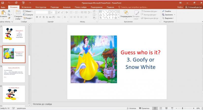
Task: Expand the shapes gallery More arrow
Action: click(x=119, y=18)
